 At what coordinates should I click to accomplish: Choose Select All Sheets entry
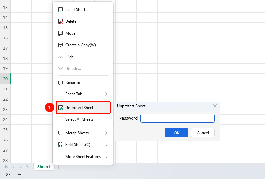[x=83, y=119]
